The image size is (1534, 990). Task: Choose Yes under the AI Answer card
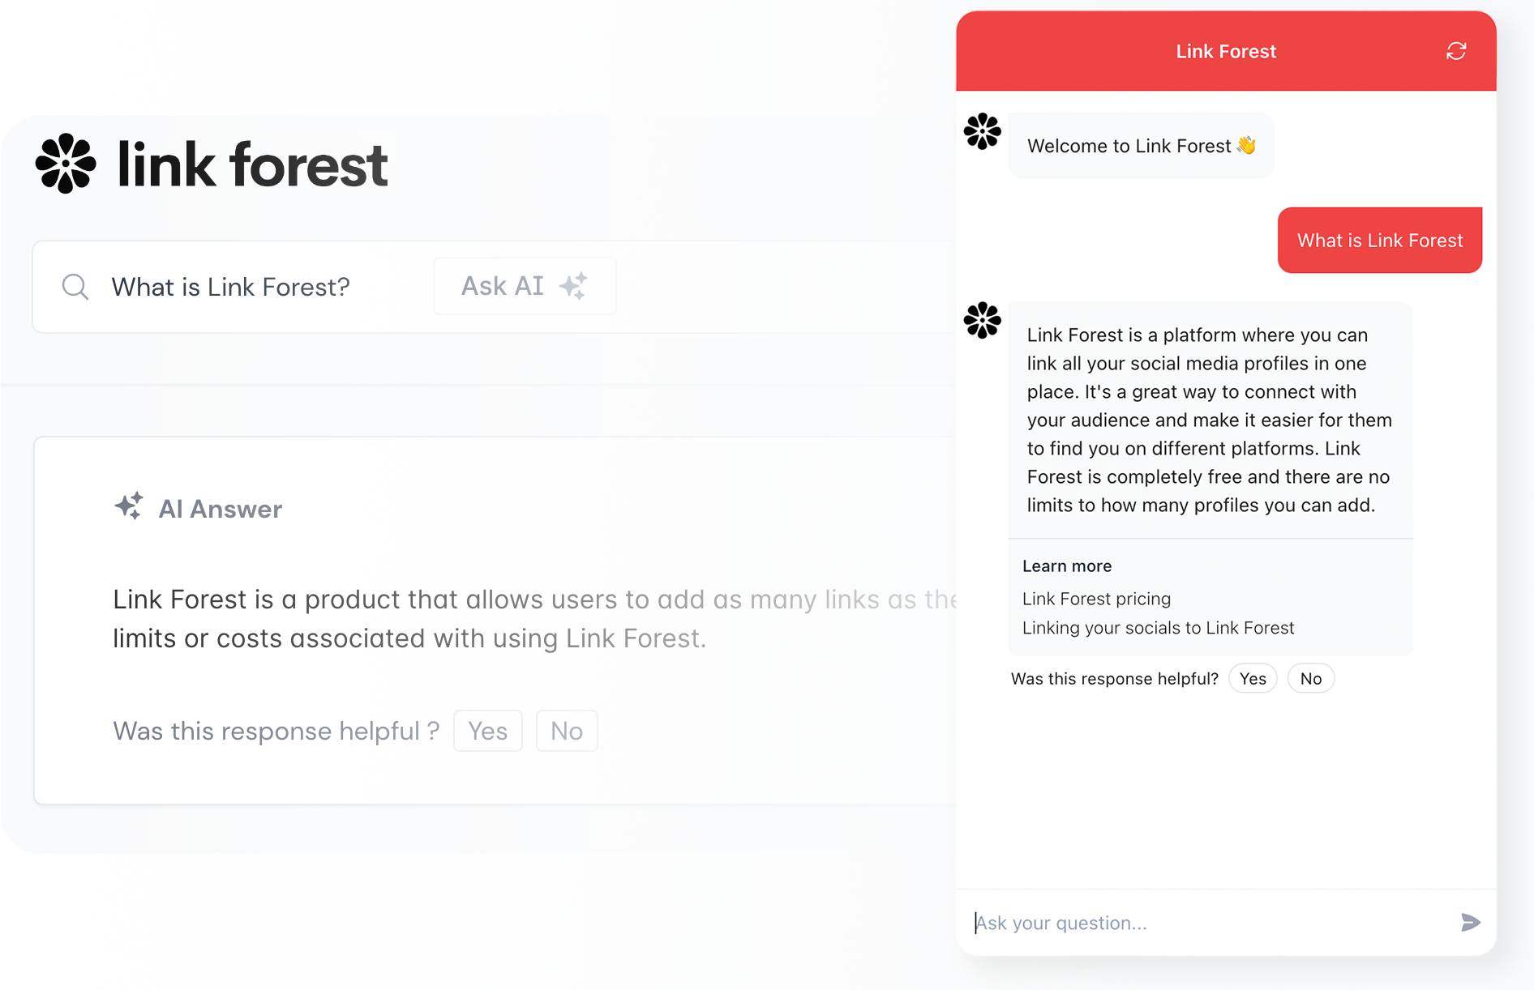pyautogui.click(x=488, y=731)
